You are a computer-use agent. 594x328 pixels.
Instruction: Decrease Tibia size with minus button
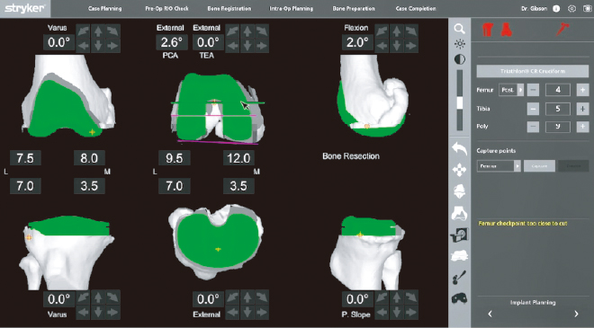(533, 109)
